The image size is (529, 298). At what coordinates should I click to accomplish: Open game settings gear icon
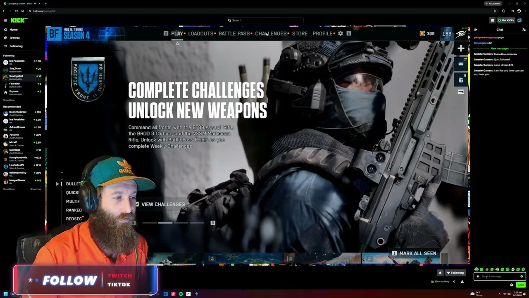point(341,34)
